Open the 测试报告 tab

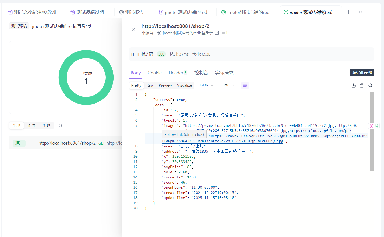[x=131, y=12]
